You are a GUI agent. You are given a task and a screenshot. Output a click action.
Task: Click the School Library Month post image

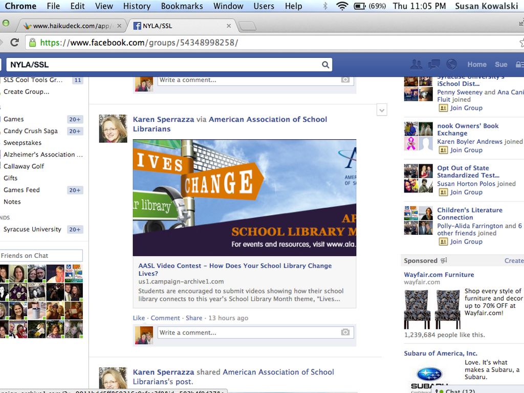(x=244, y=198)
